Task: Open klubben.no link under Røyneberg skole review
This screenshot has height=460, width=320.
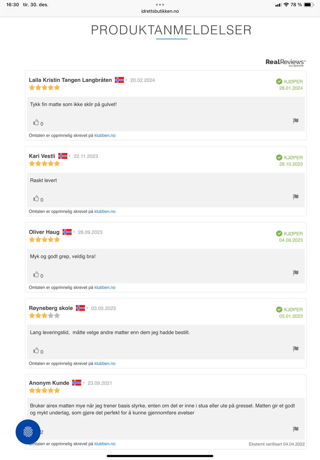Action: tap(105, 363)
